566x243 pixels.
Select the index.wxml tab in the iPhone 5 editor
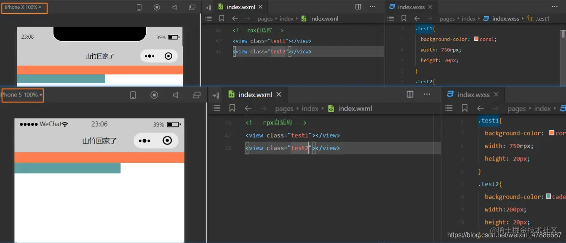point(255,95)
